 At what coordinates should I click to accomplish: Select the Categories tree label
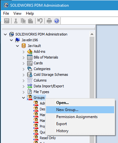tap(42, 69)
